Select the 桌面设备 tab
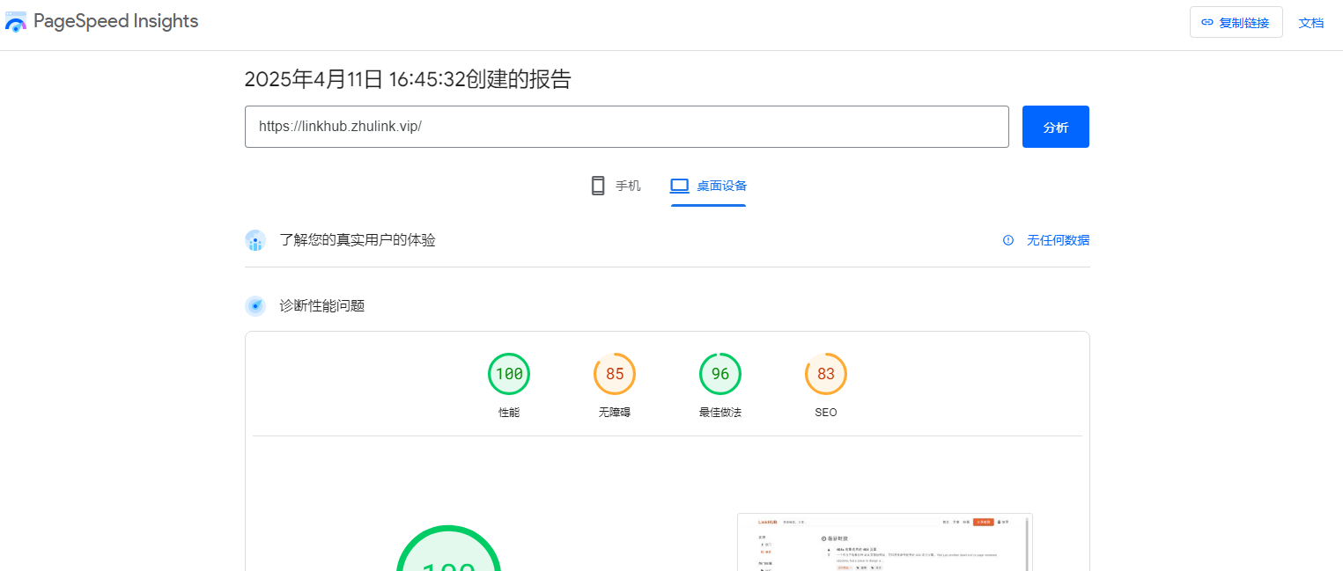Screen dimensions: 1343x571 click(708, 186)
